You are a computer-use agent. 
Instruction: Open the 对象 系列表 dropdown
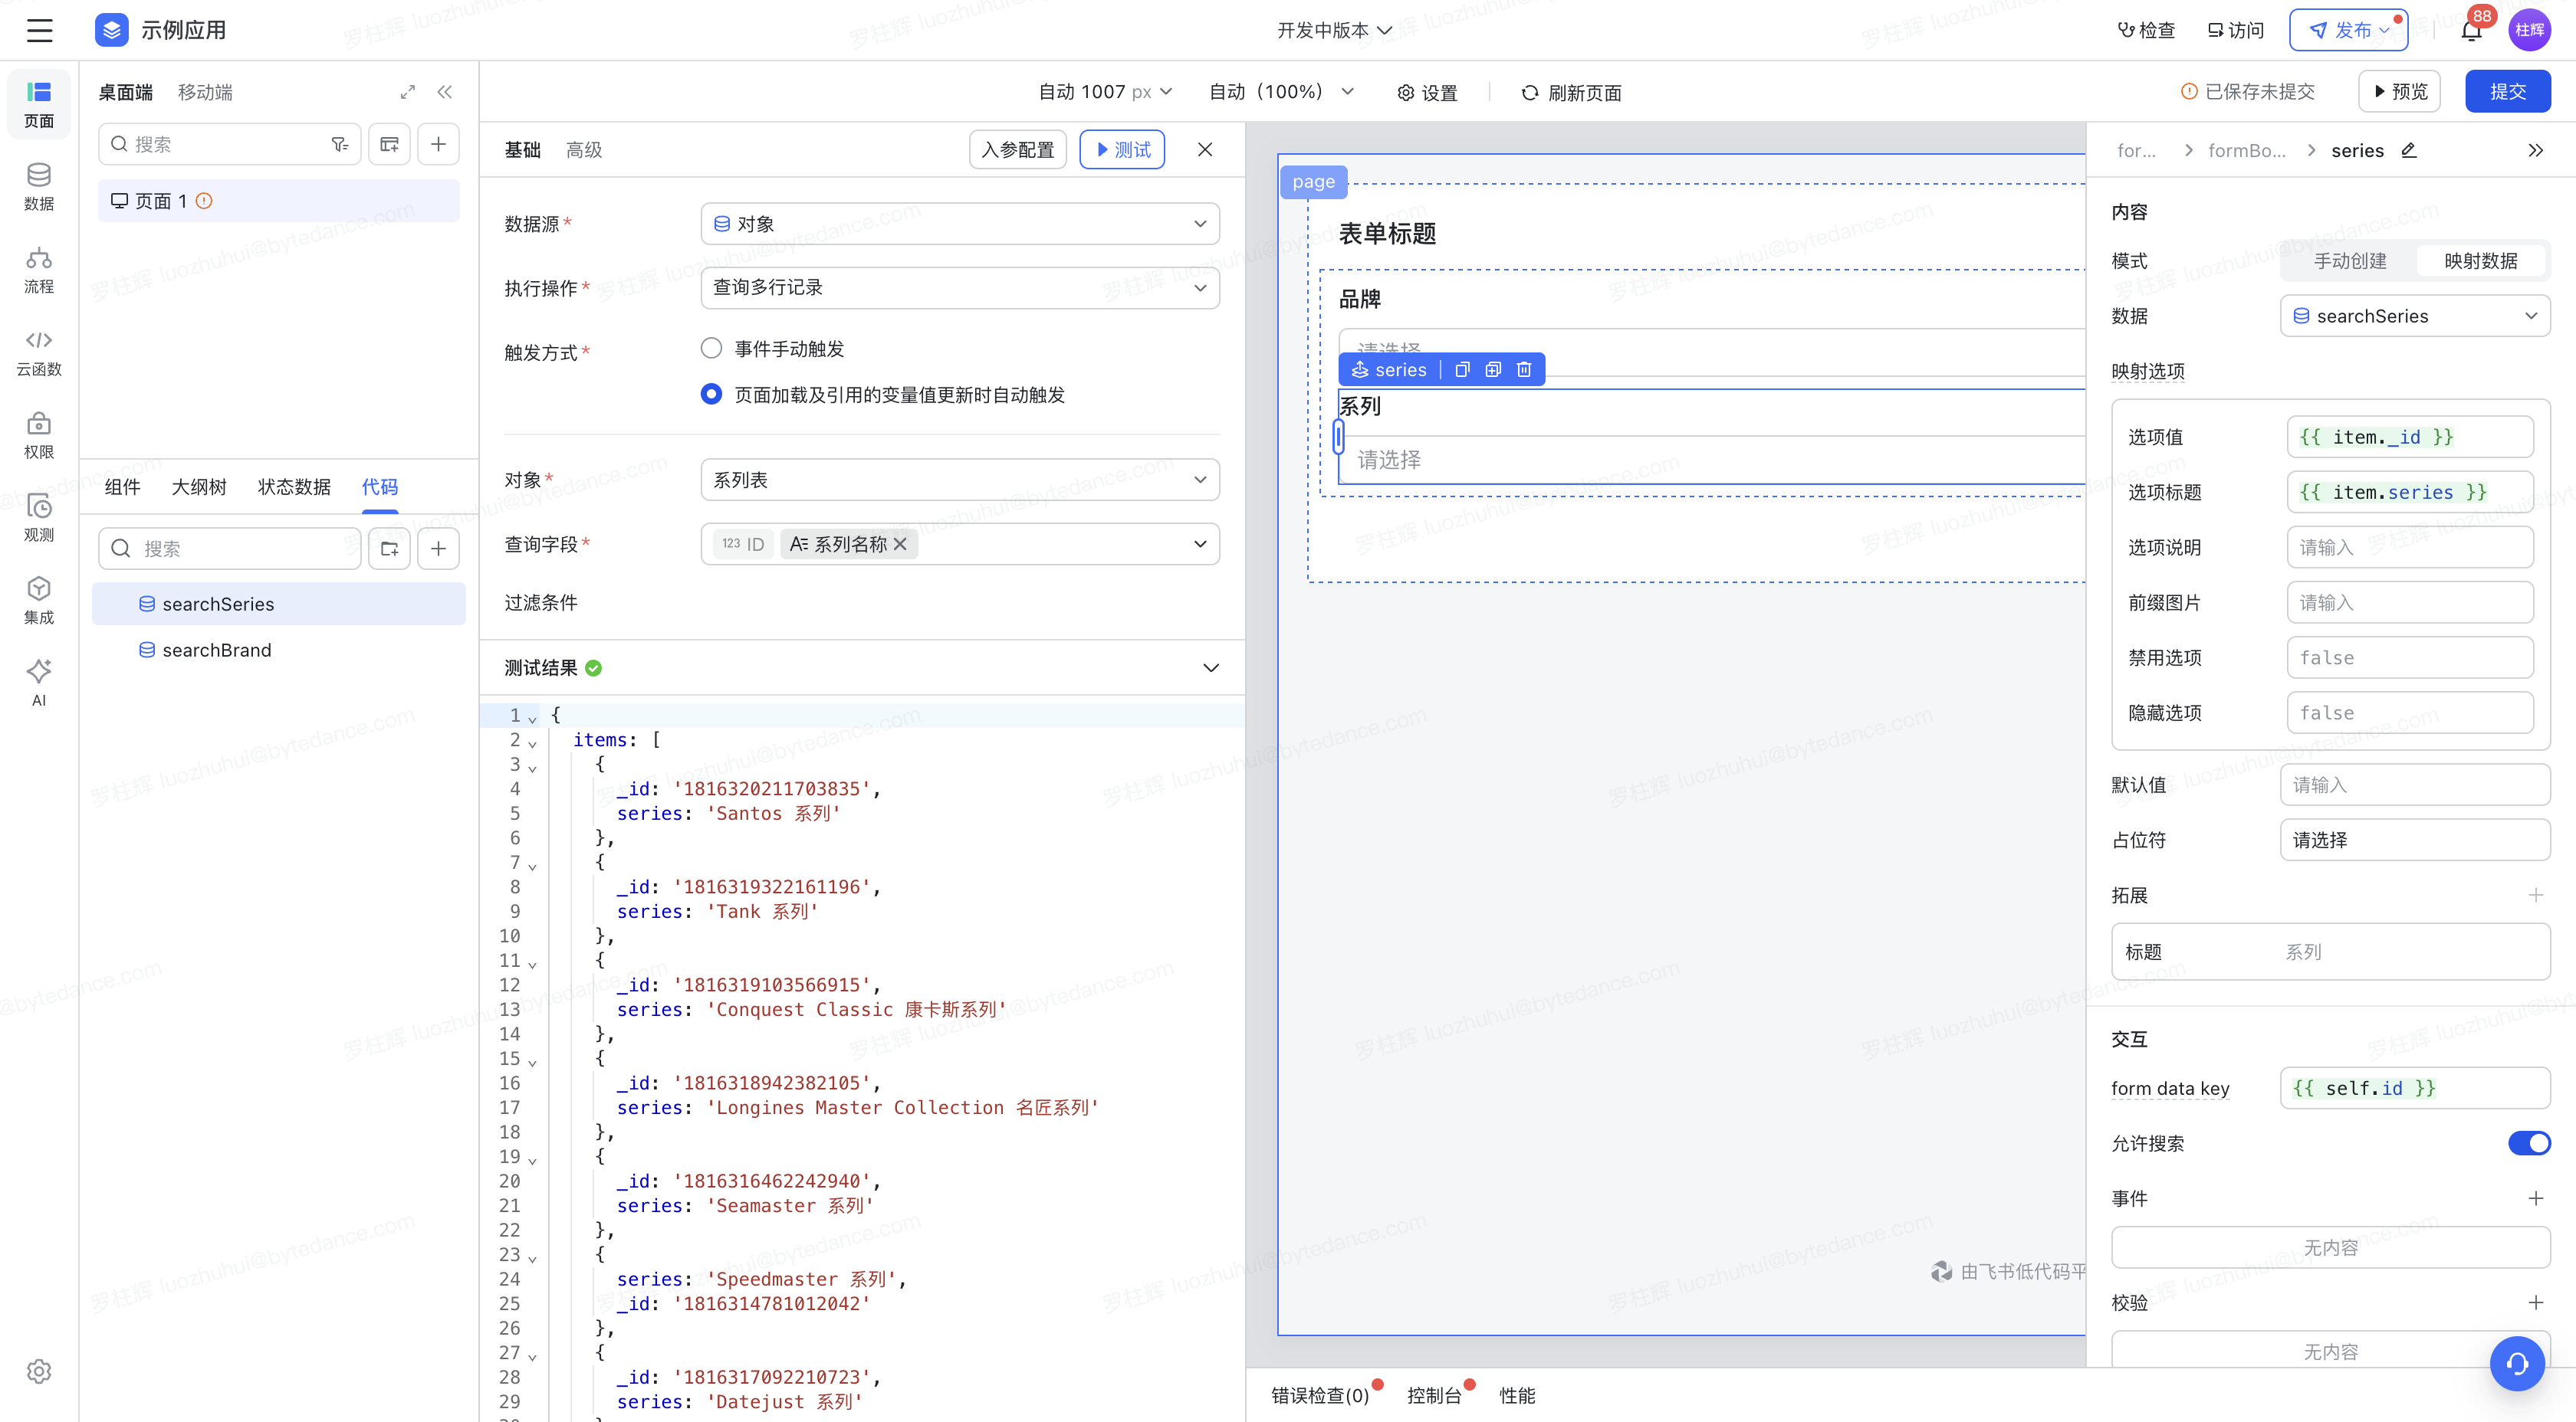pyautogui.click(x=960, y=480)
